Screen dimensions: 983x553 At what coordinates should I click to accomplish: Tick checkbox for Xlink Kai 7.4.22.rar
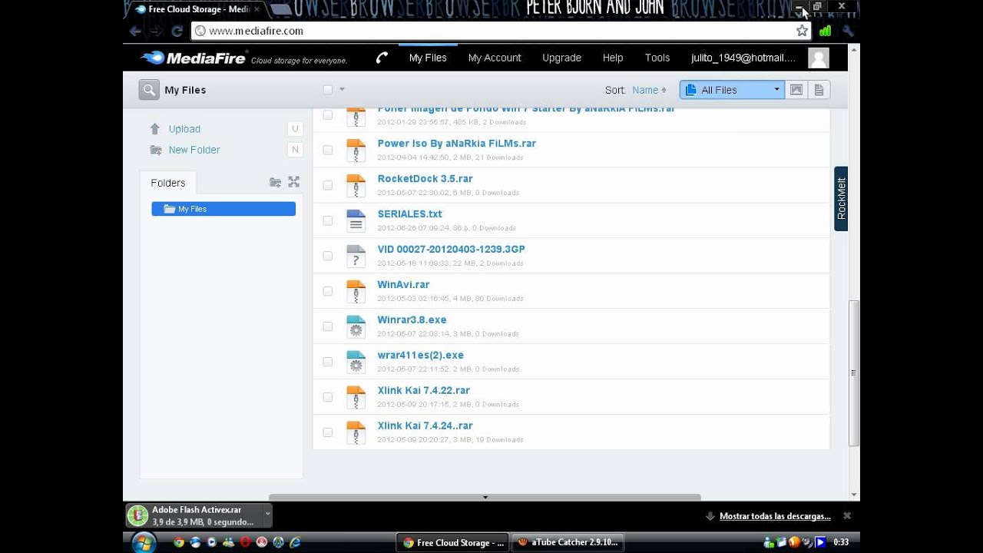[x=328, y=397]
